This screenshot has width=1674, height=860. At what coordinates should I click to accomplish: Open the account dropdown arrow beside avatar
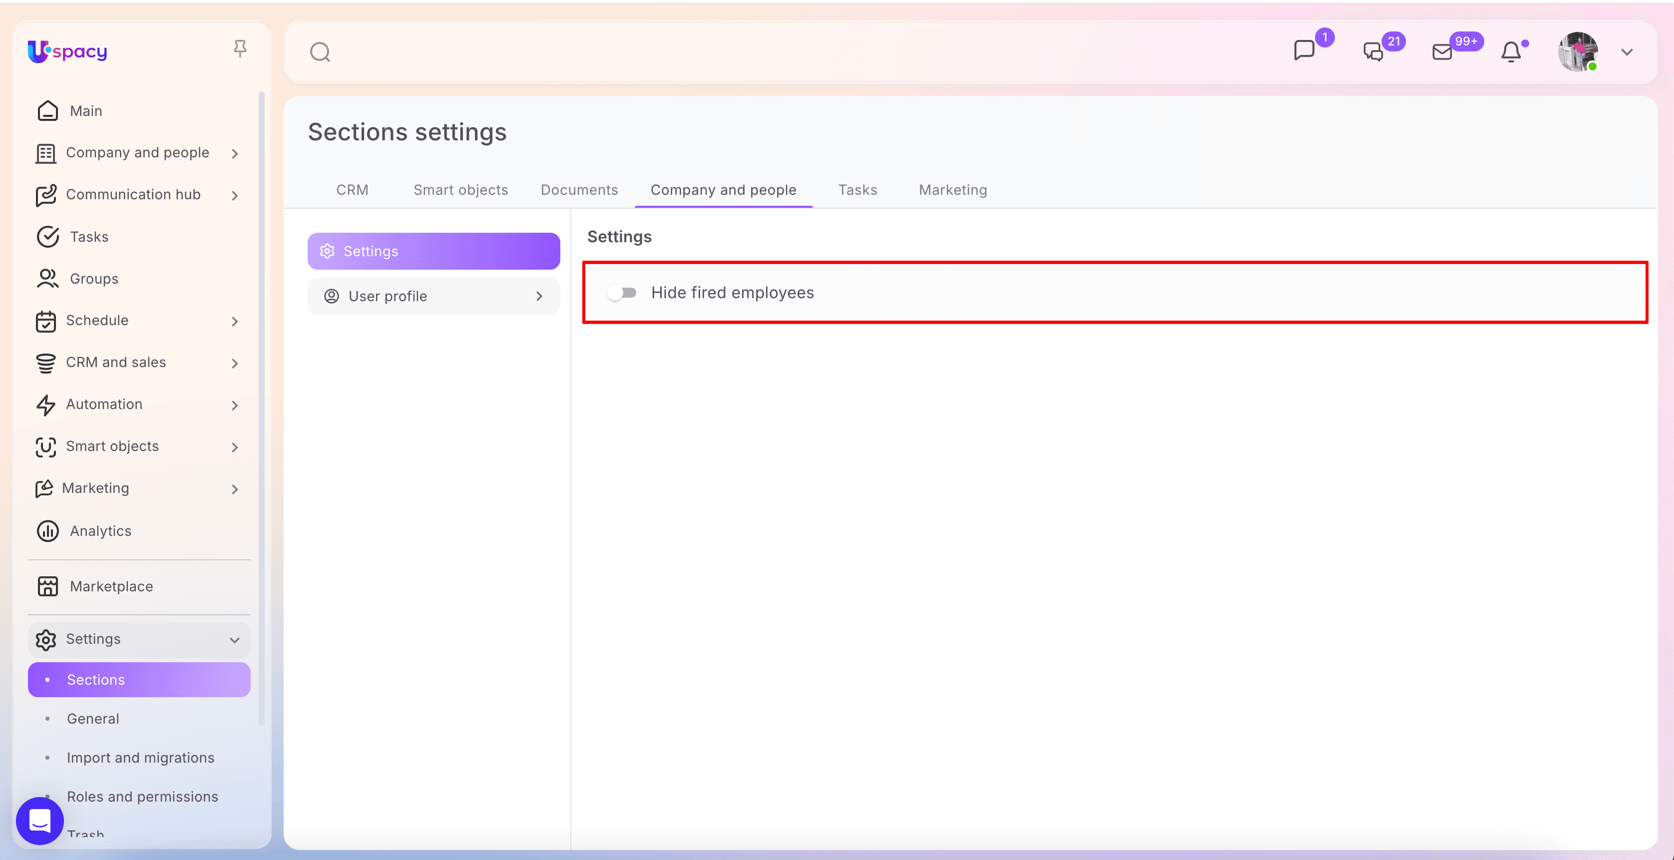(x=1627, y=52)
